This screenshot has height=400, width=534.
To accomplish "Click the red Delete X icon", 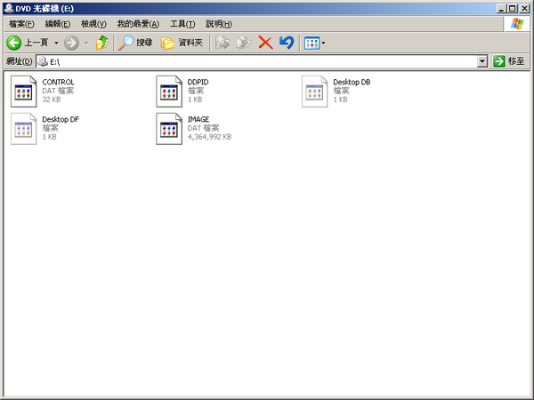I will [265, 43].
